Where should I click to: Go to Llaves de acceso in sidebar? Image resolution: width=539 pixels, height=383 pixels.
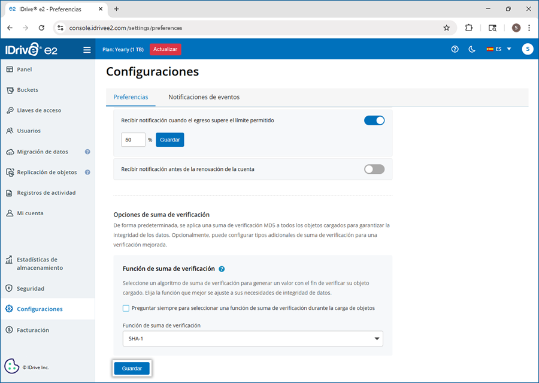tap(39, 110)
